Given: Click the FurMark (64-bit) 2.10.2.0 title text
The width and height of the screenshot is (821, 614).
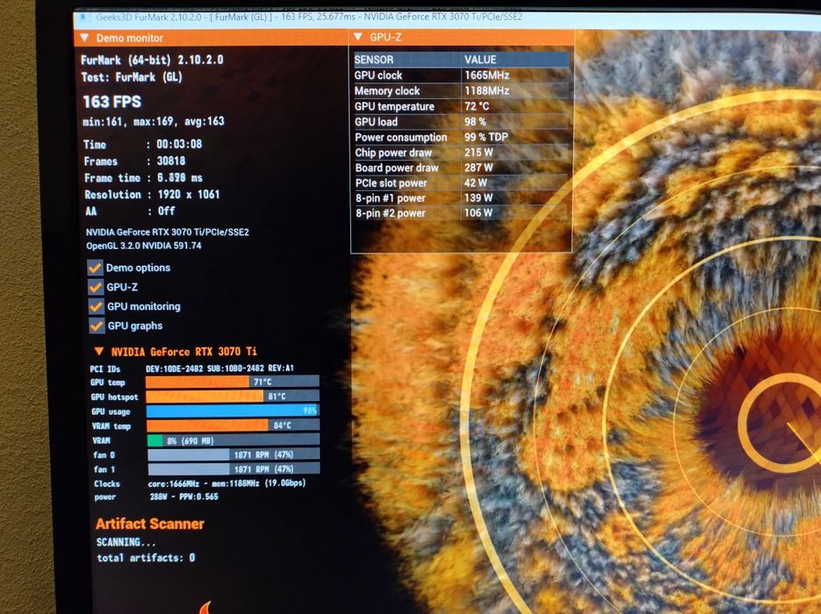Looking at the screenshot, I should pyautogui.click(x=152, y=60).
